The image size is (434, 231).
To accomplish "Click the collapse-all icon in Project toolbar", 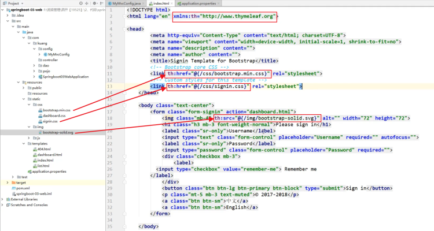I will (x=87, y=3).
